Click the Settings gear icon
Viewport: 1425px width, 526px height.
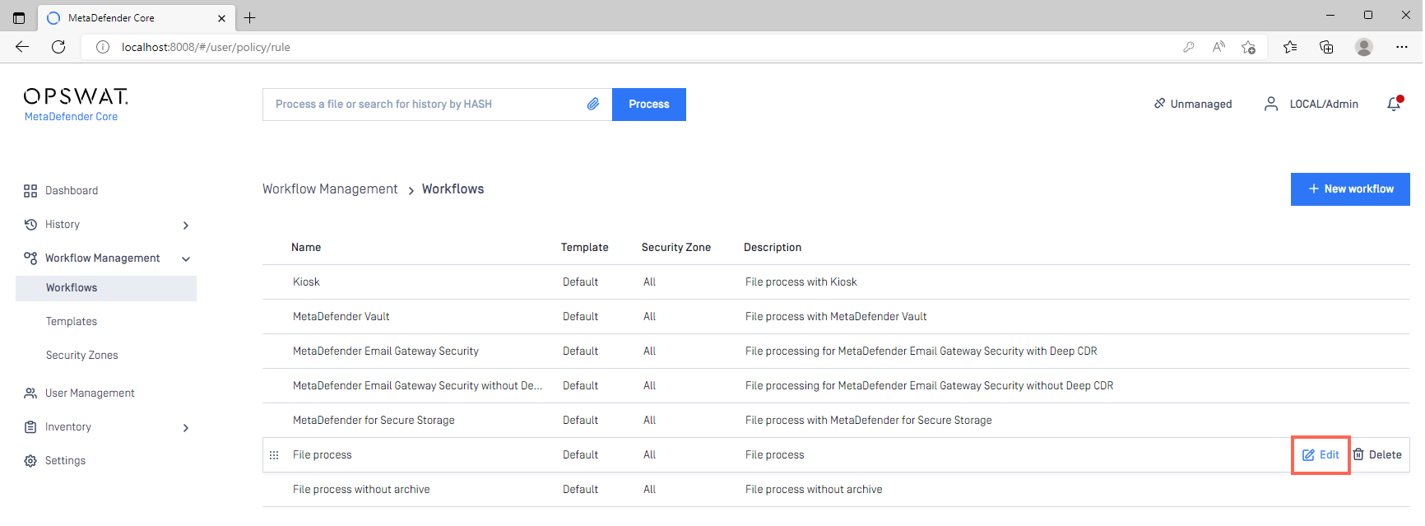coord(30,461)
